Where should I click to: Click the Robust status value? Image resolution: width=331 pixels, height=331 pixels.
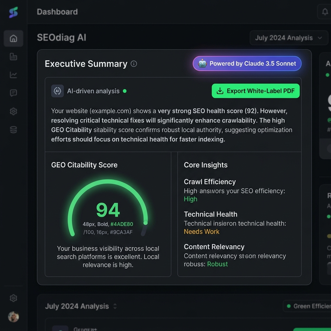[218, 264]
